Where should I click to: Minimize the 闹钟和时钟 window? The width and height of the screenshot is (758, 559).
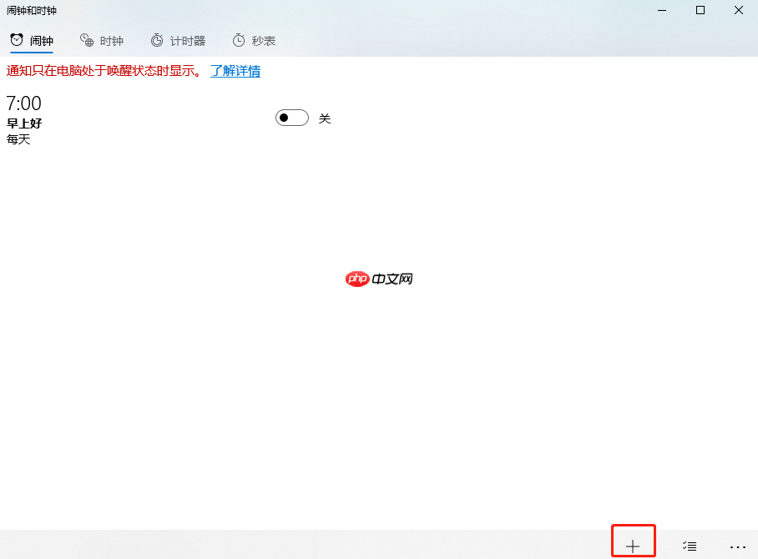662,10
